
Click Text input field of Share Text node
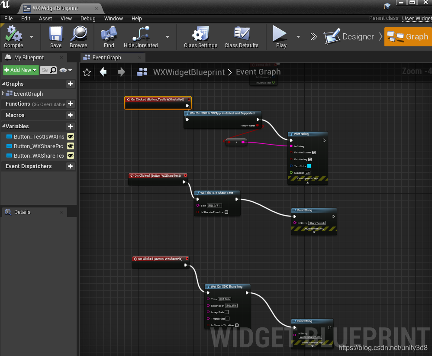[x=215, y=206]
